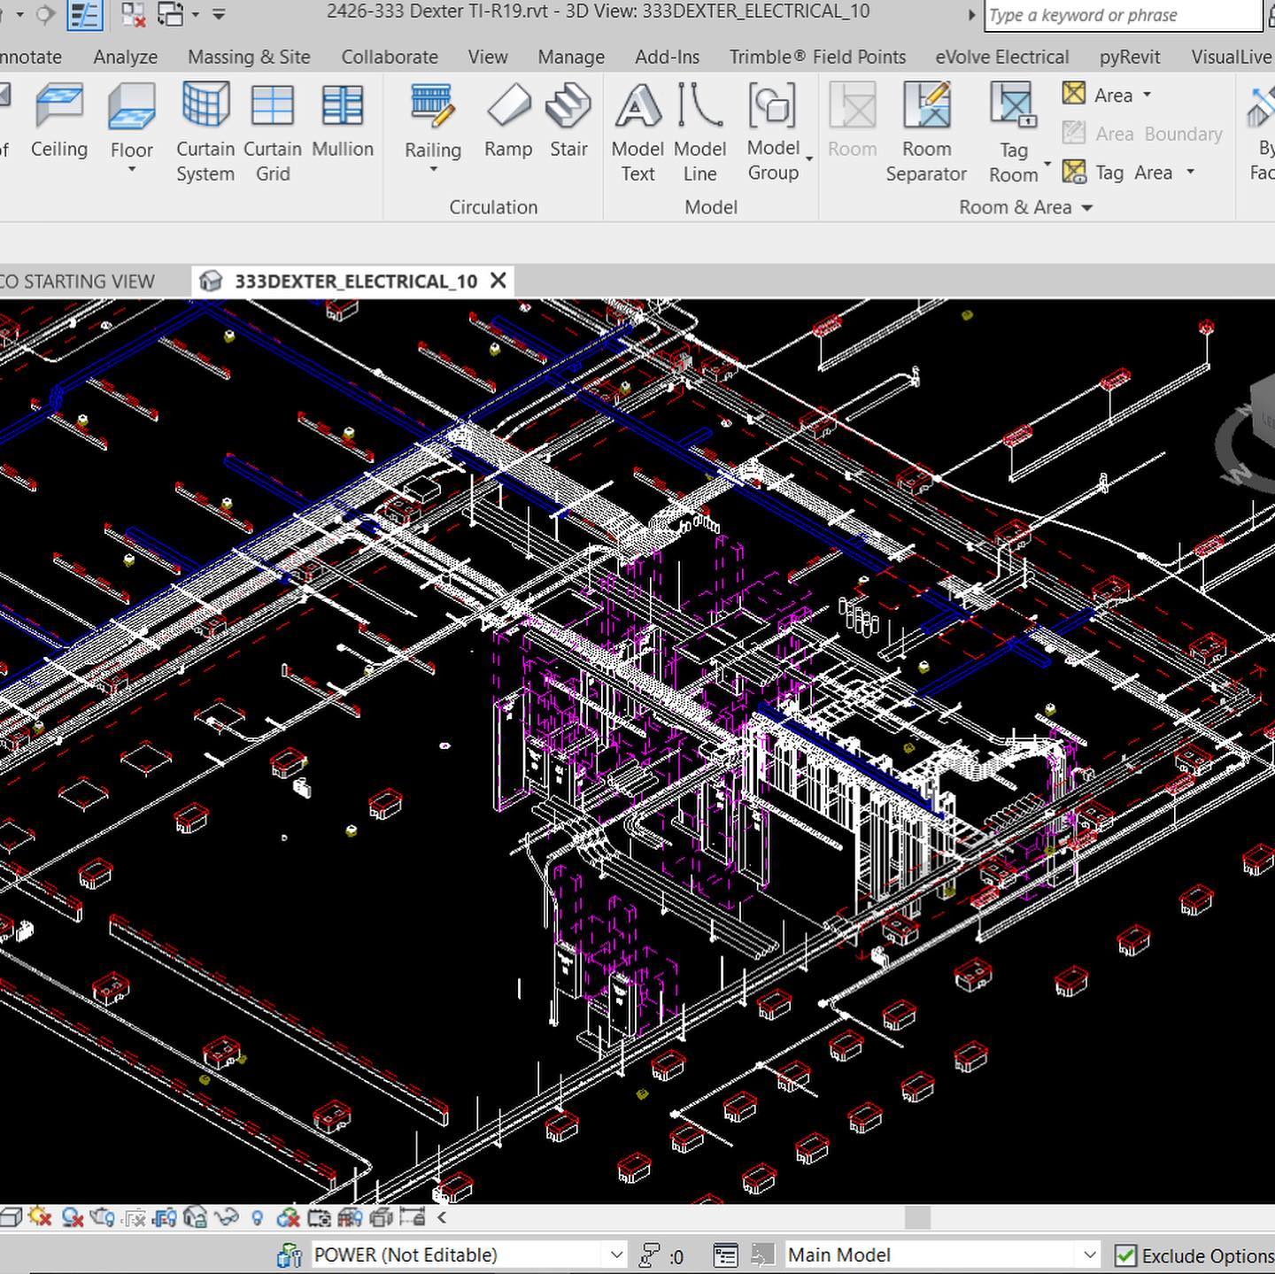Toggle Thin Lines in quick access toolbar
Image resolution: width=1275 pixels, height=1274 pixels.
84,13
